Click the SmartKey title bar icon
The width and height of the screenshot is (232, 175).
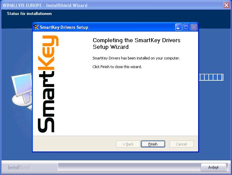[x=36, y=27]
